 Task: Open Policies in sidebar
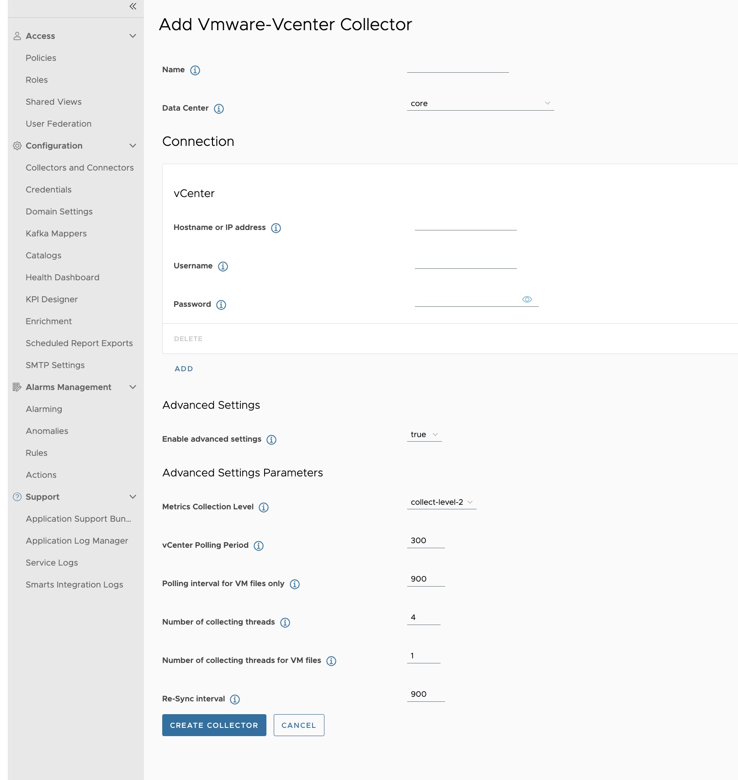click(41, 58)
